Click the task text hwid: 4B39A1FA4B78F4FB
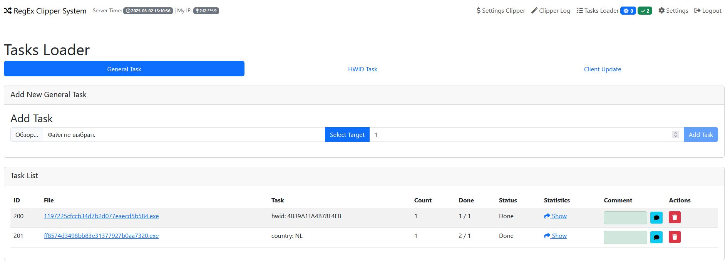 tap(306, 216)
